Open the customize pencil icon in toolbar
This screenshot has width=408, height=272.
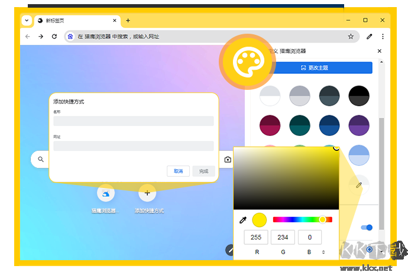369,37
